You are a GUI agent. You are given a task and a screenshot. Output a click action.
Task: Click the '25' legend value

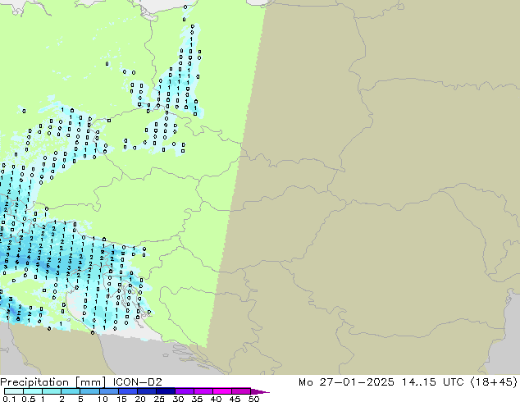[x=159, y=399]
